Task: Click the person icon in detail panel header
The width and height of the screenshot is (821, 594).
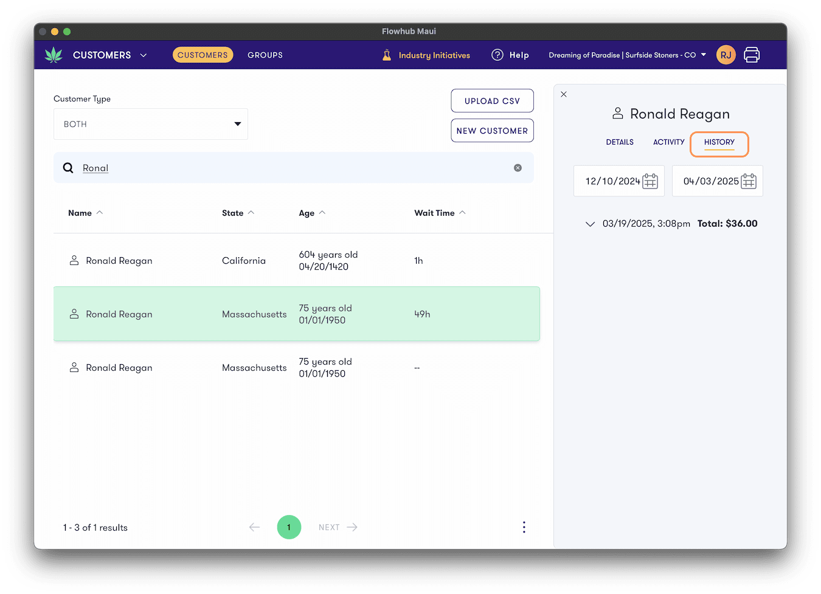Action: (618, 113)
